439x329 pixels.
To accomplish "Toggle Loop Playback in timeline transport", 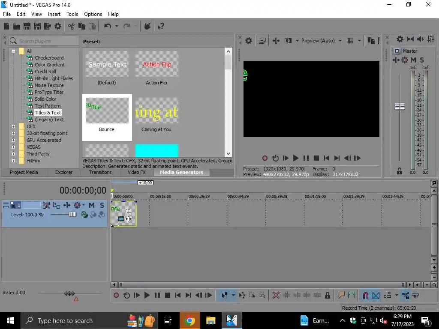I will [126, 295].
